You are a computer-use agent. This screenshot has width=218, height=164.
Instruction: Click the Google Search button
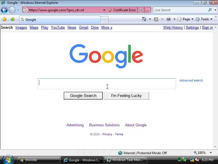(x=83, y=96)
